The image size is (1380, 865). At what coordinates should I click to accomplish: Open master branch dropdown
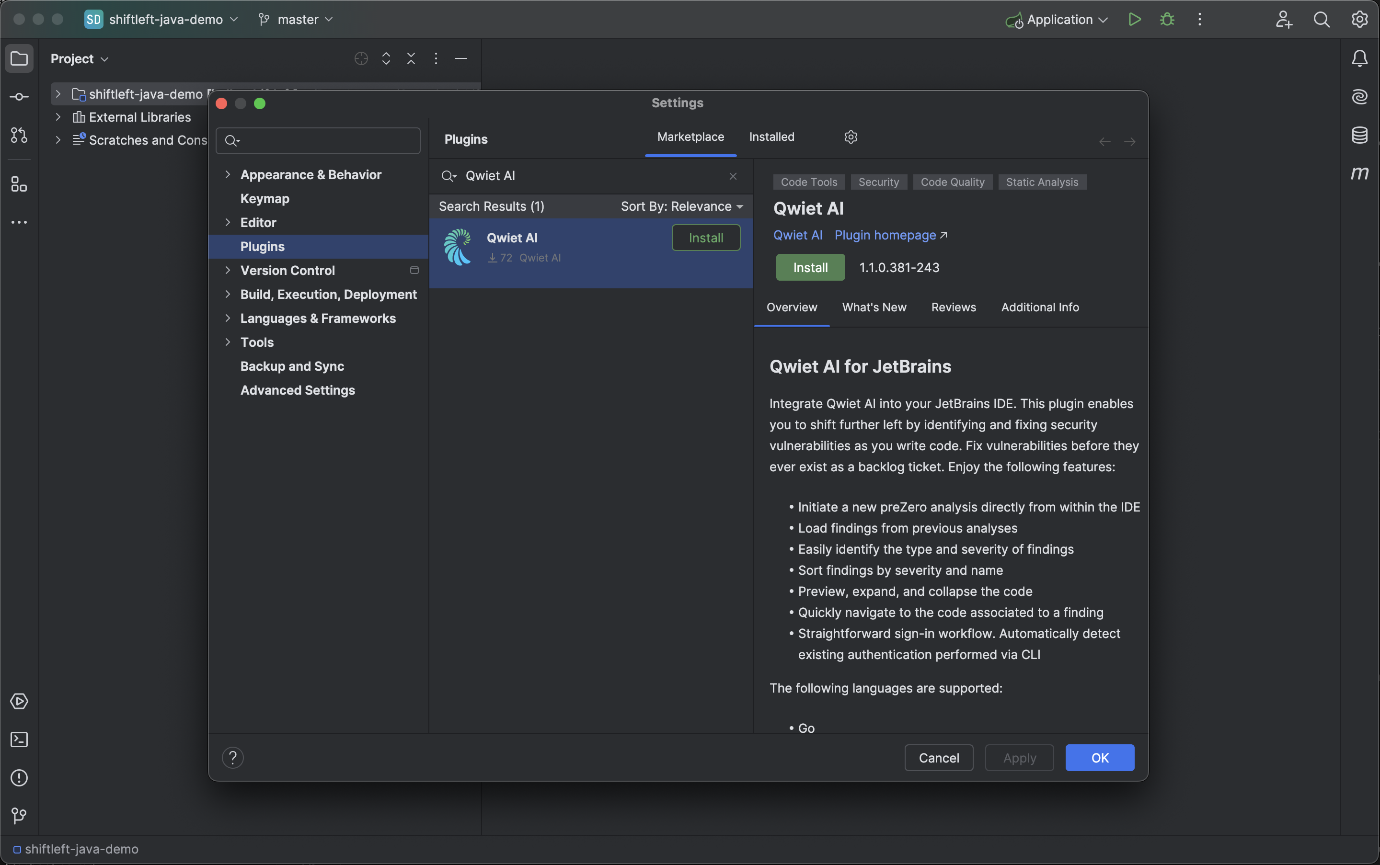(295, 20)
